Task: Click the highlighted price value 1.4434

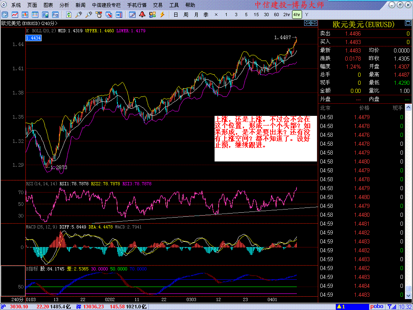Action: point(33,38)
